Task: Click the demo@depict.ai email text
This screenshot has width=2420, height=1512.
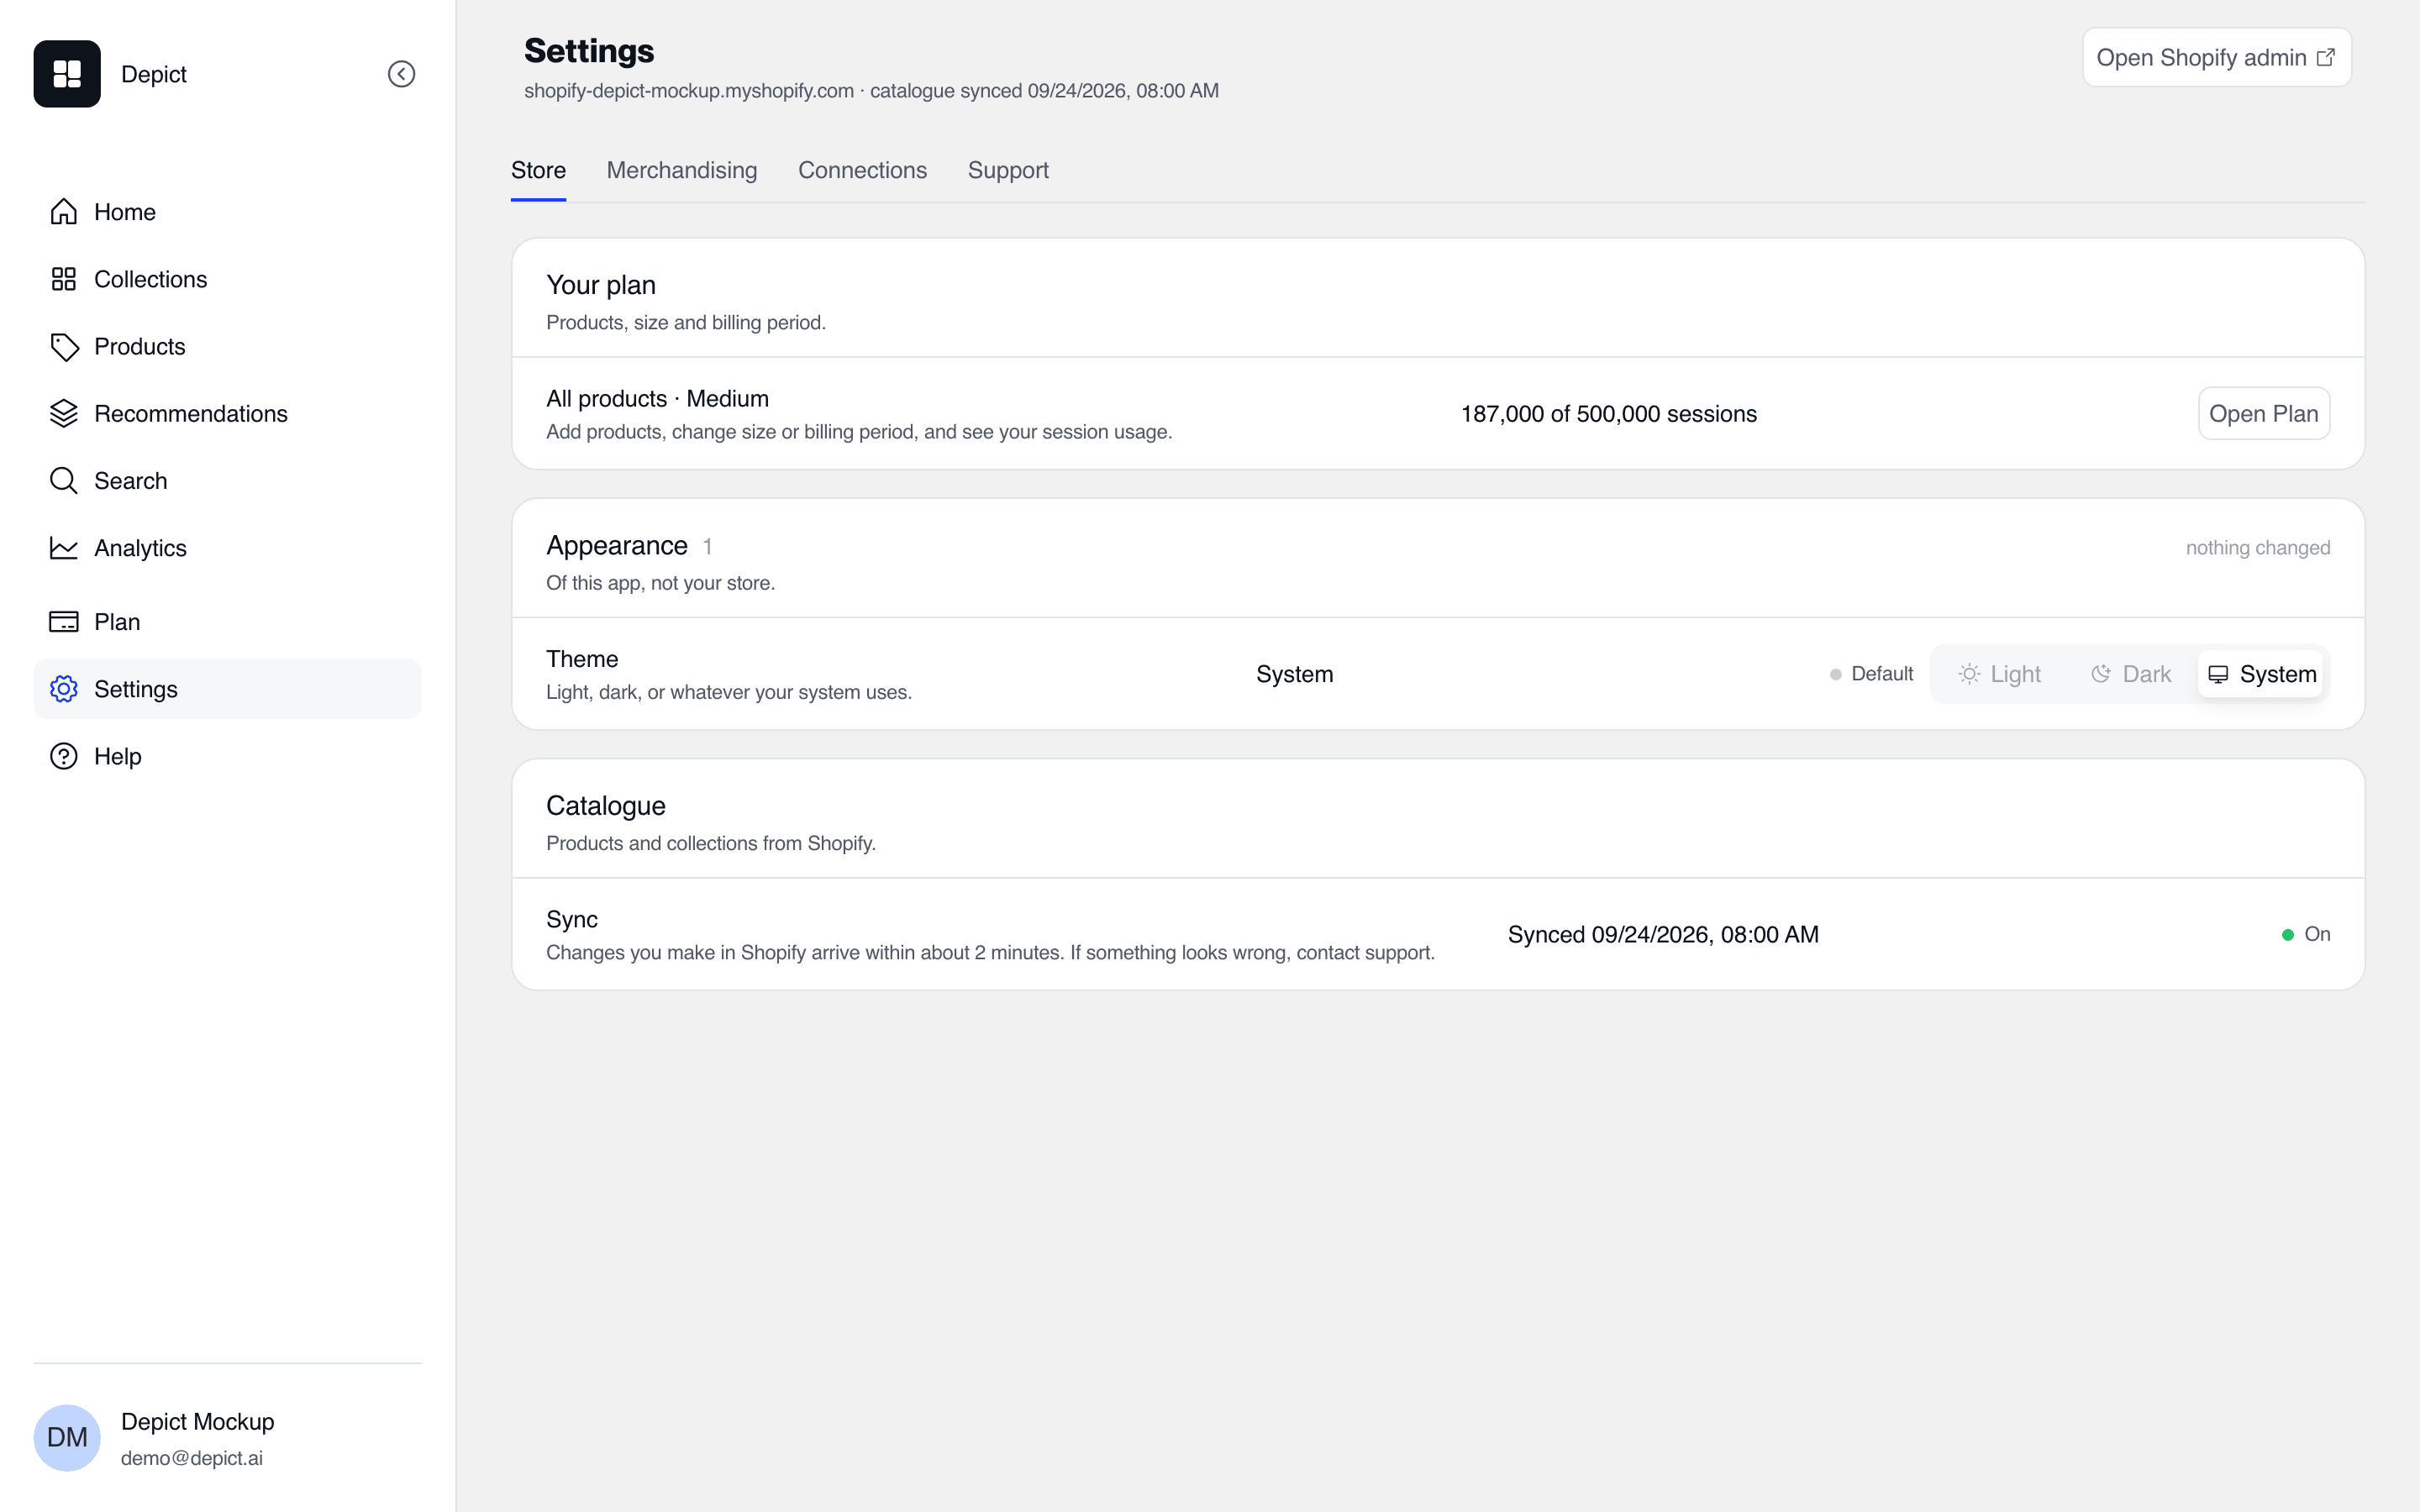Action: click(192, 1458)
